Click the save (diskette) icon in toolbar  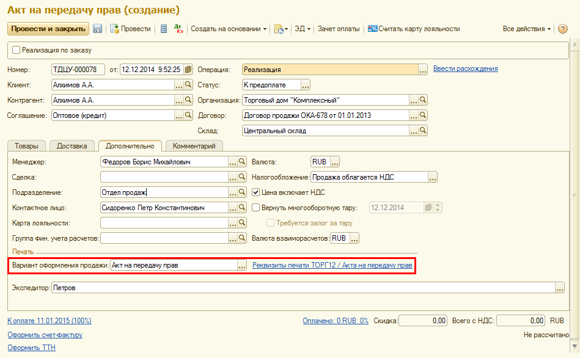pos(97,29)
